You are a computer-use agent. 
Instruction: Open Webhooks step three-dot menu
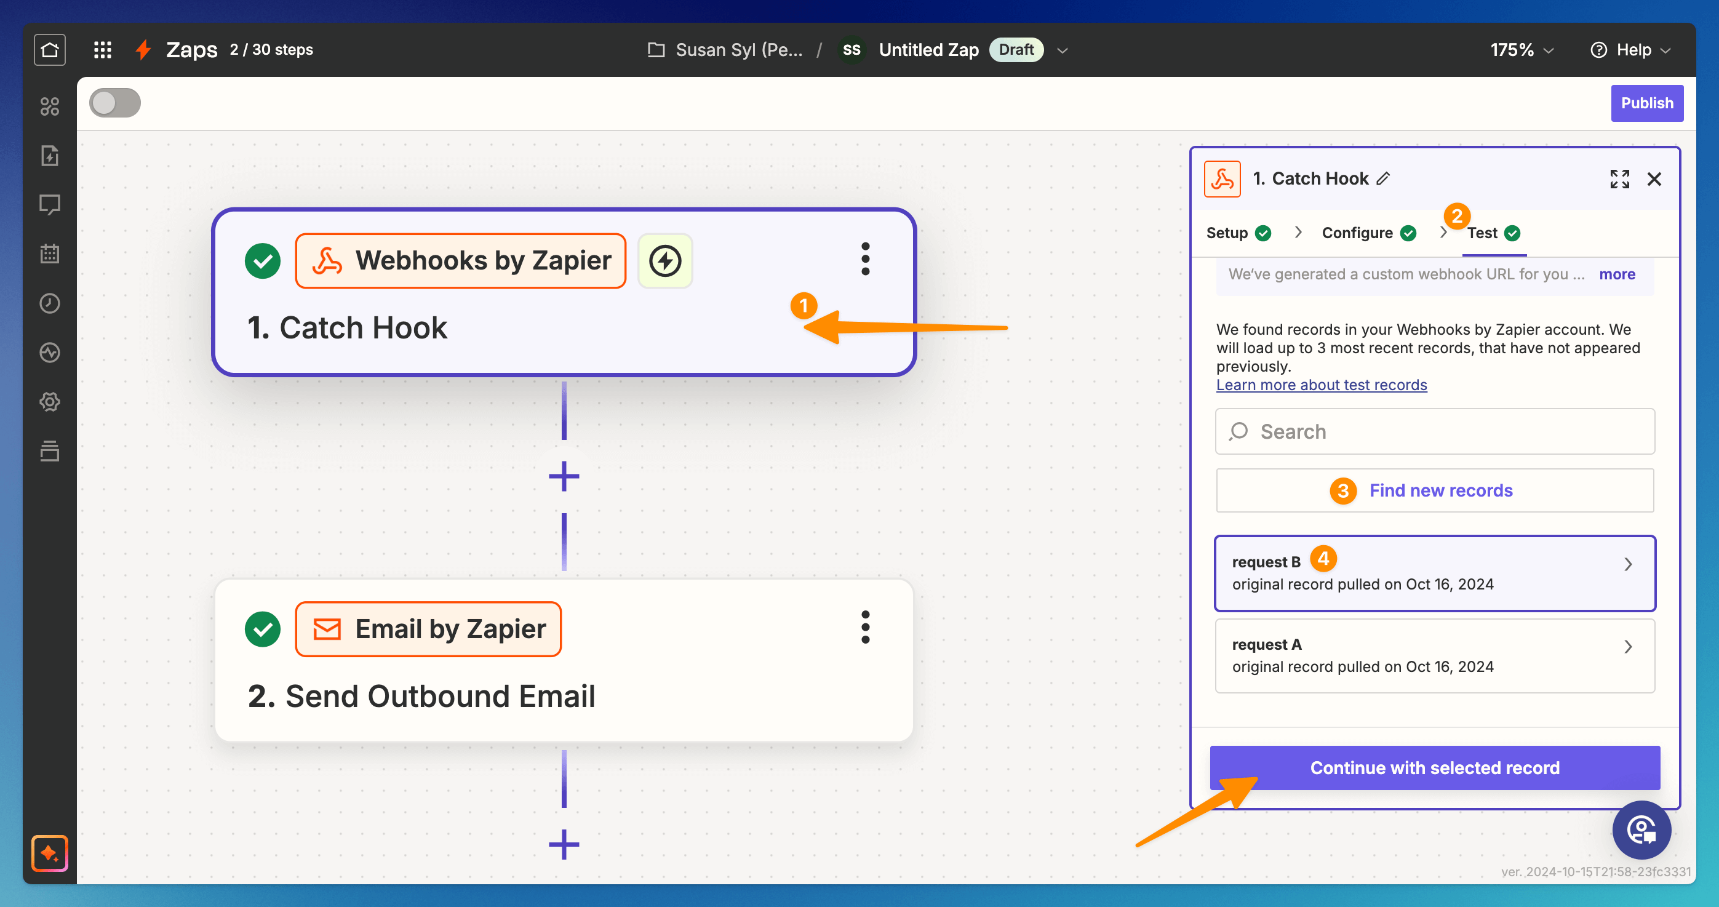(x=865, y=259)
